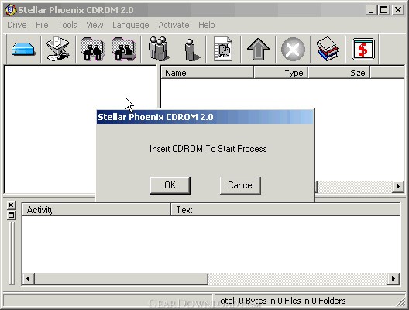Viewport: 409px width, 310px height.
Task: Select the group of people icon
Action: (x=158, y=49)
